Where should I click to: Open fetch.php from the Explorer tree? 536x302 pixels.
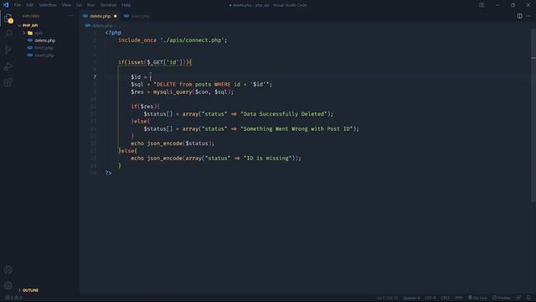point(44,48)
